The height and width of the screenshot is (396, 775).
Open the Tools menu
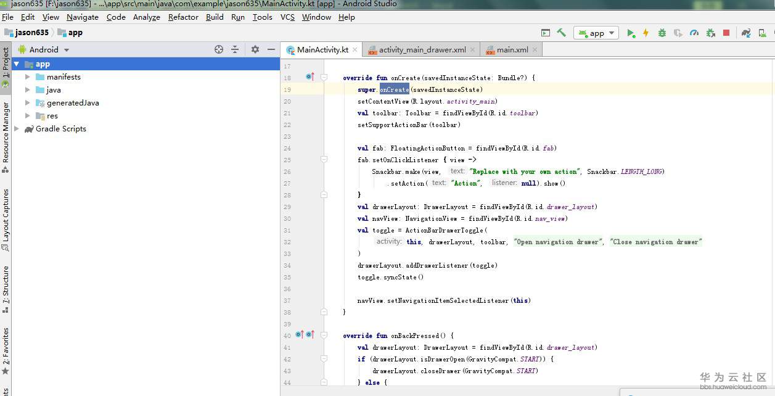(262, 17)
